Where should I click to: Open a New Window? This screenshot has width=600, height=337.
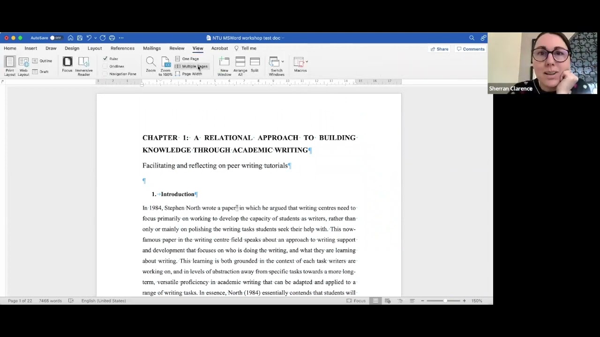pyautogui.click(x=224, y=66)
